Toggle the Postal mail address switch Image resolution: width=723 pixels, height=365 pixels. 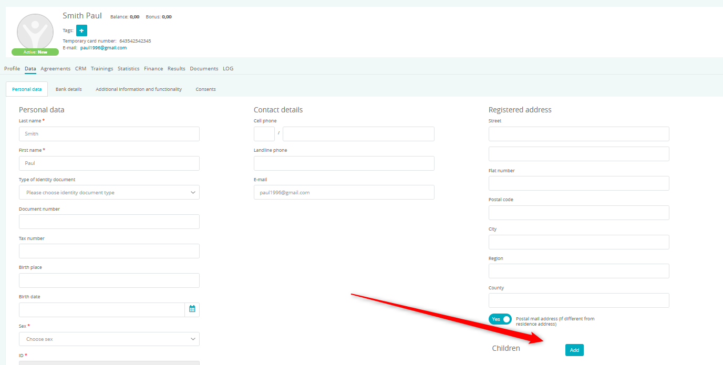pos(500,319)
